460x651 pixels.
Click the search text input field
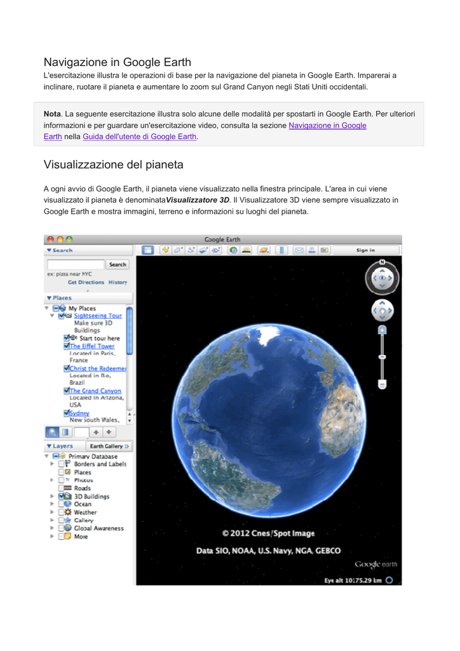[x=76, y=264]
